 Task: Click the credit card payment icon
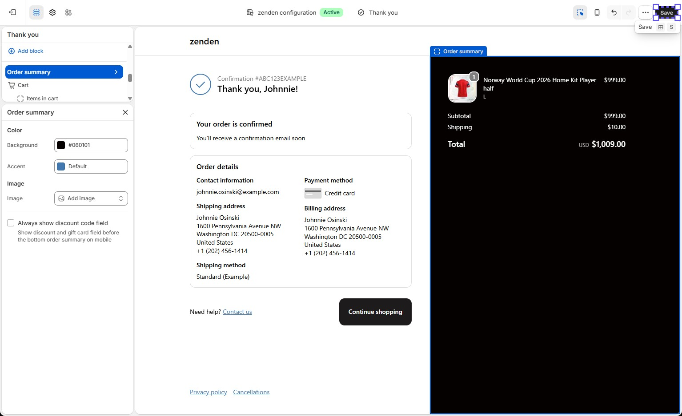click(313, 193)
